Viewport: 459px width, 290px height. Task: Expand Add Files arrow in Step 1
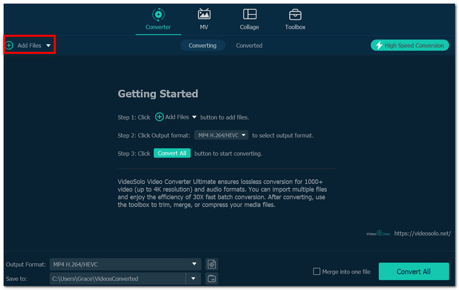tap(194, 117)
